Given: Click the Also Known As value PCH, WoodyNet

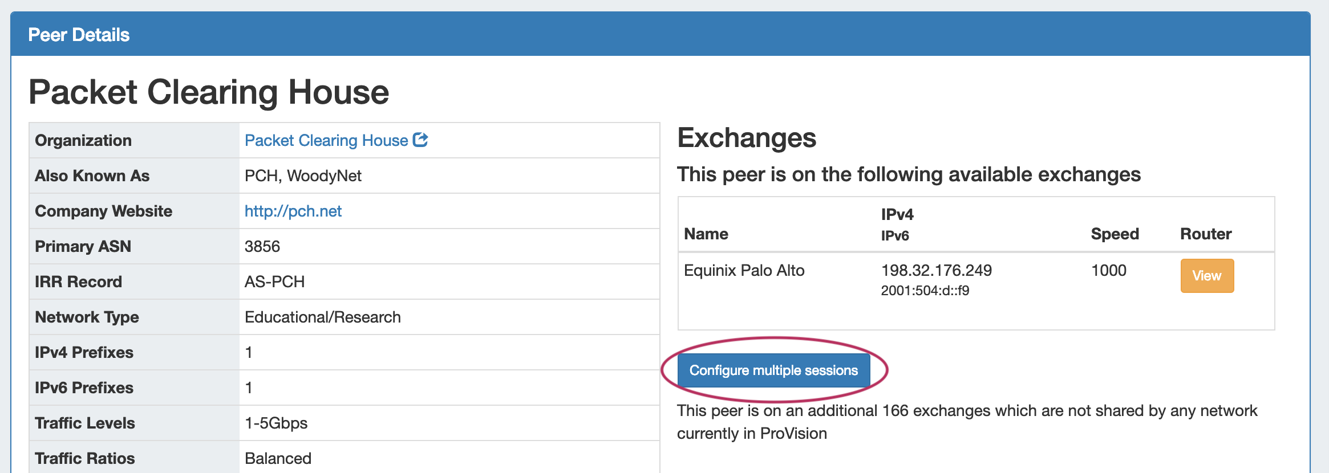Looking at the screenshot, I should pos(303,176).
